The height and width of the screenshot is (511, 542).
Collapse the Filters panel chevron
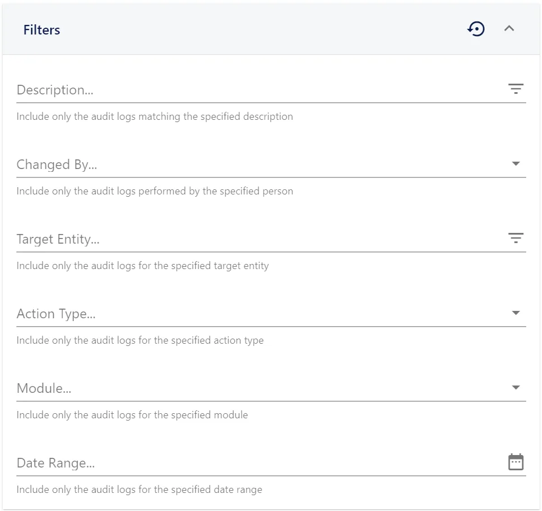point(509,29)
